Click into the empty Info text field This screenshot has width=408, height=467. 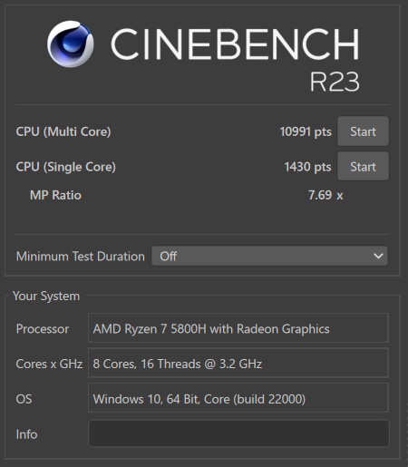tap(238, 433)
